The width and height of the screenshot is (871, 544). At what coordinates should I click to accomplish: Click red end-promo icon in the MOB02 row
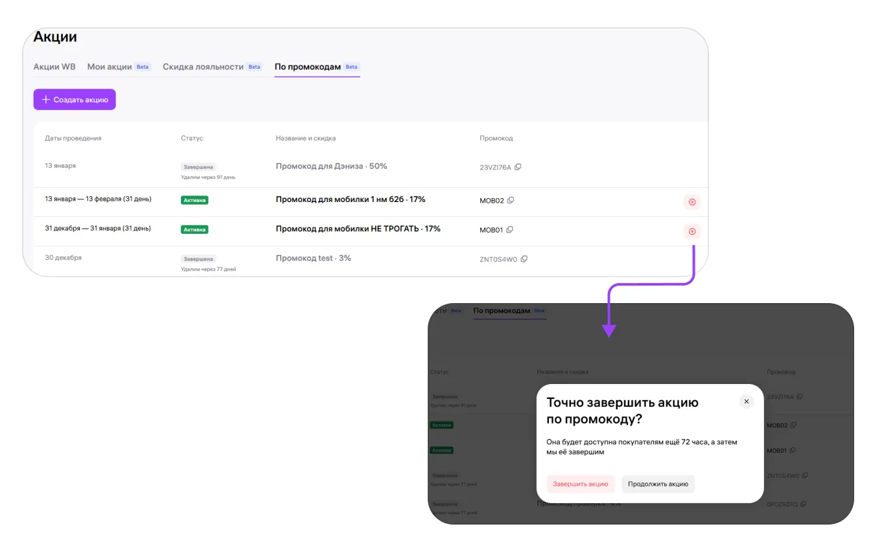click(691, 202)
